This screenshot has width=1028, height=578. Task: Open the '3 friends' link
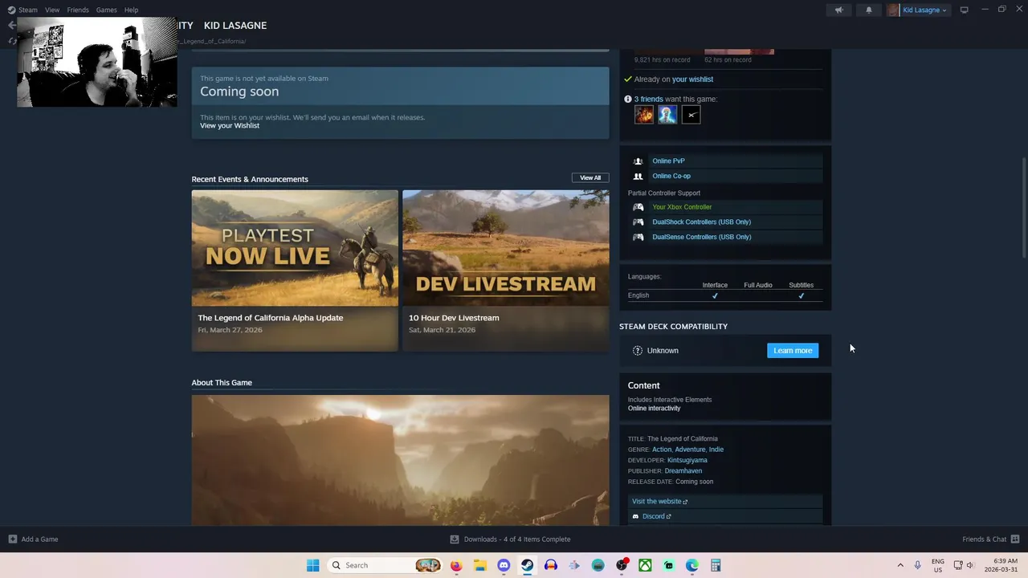649,100
